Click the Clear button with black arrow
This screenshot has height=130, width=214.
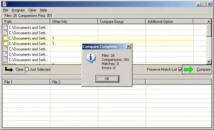(x=14, y=70)
